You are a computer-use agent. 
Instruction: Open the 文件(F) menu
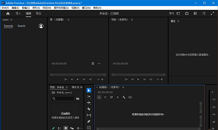point(5,8)
